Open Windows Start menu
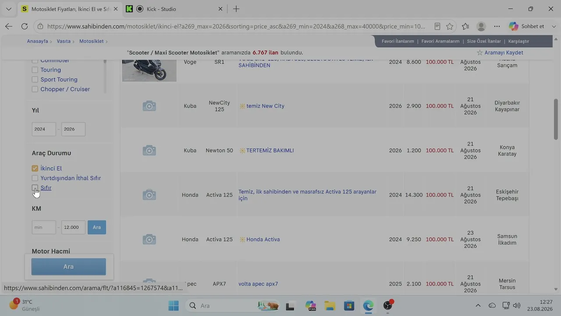This screenshot has width=561, height=316. click(x=174, y=305)
